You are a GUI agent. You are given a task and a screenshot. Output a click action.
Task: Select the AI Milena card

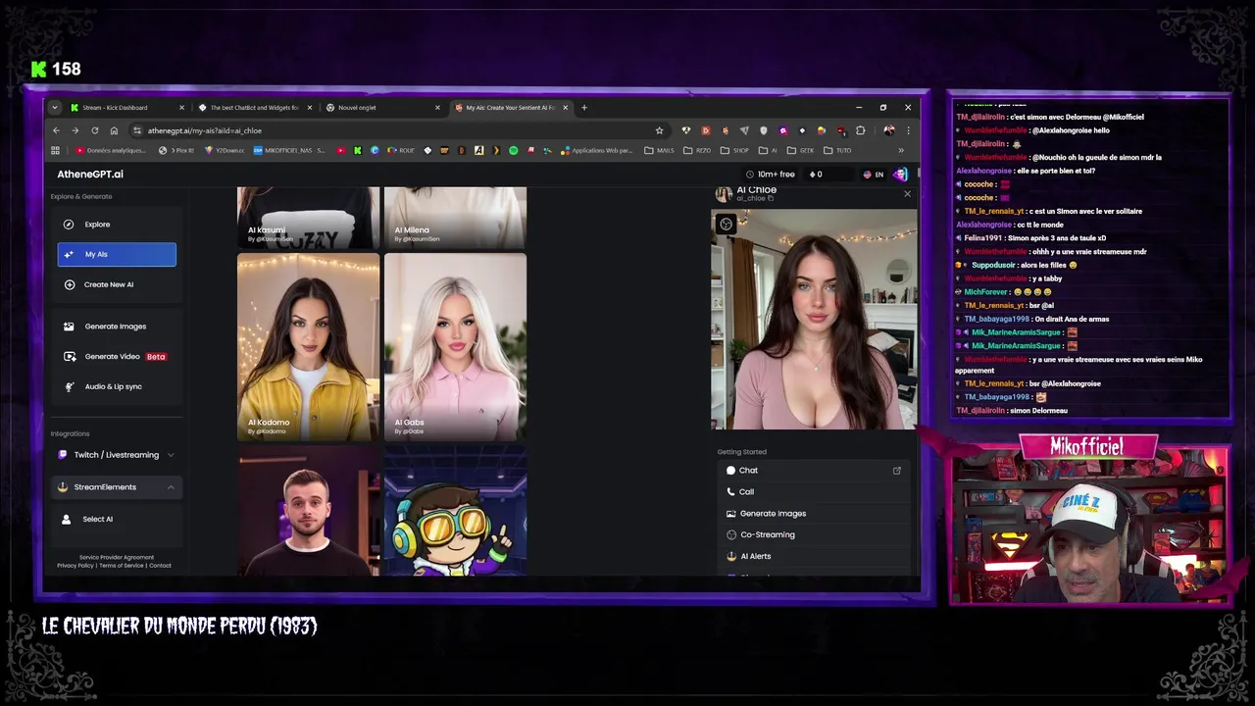tap(455, 218)
